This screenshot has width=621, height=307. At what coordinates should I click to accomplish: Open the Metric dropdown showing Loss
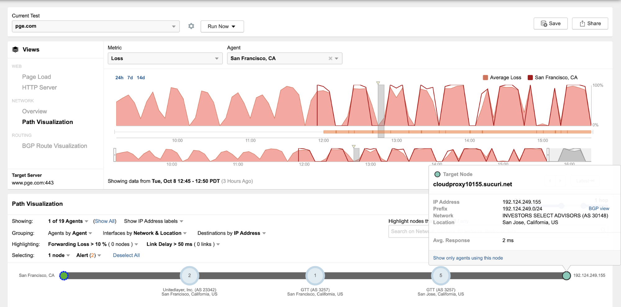(x=165, y=58)
